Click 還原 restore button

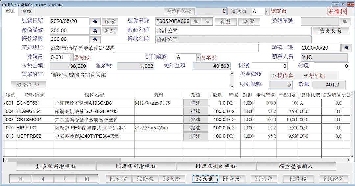pos(110,31)
